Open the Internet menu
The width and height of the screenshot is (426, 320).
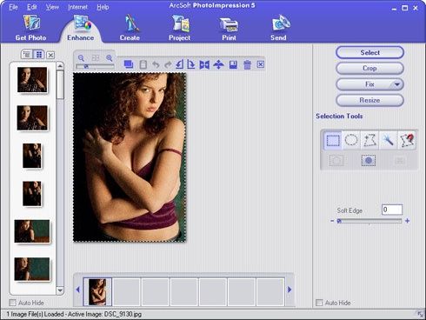pyautogui.click(x=77, y=7)
